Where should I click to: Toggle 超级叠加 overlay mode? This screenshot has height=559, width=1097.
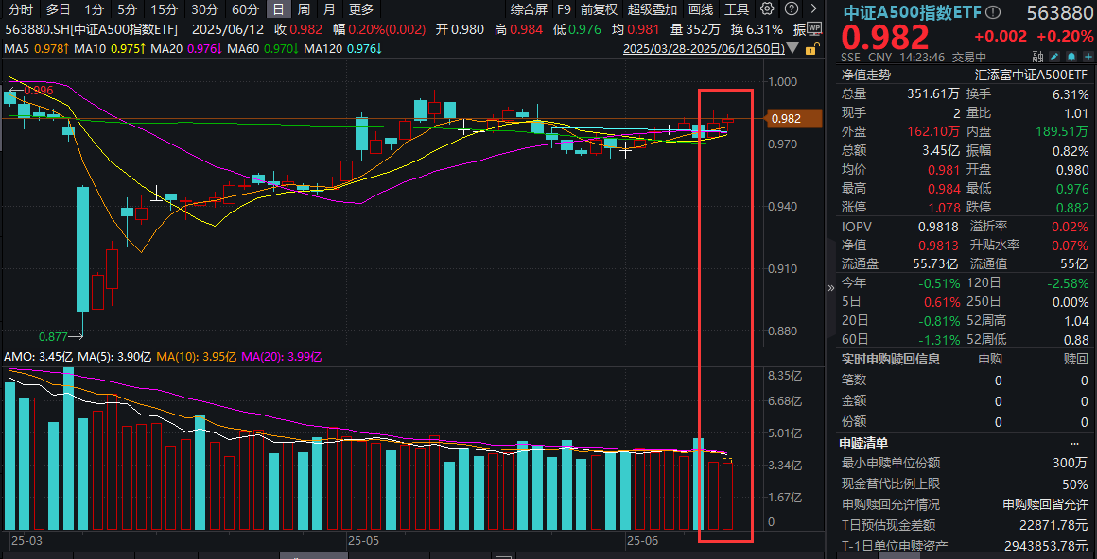pos(653,9)
